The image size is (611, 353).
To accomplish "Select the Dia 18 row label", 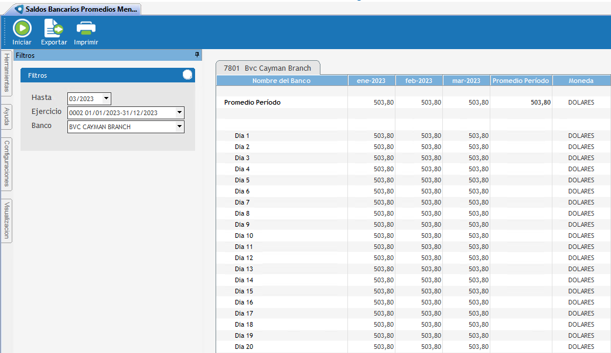I will pyautogui.click(x=244, y=324).
